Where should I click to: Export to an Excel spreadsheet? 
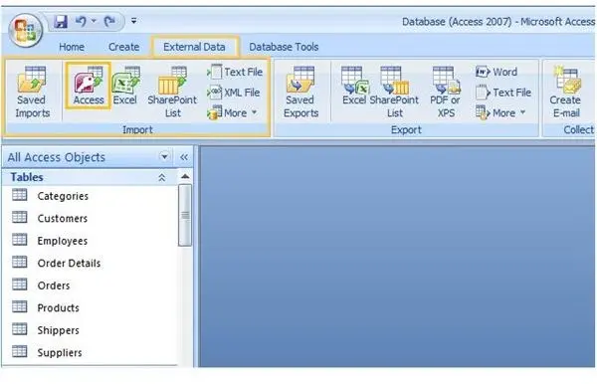(354, 86)
